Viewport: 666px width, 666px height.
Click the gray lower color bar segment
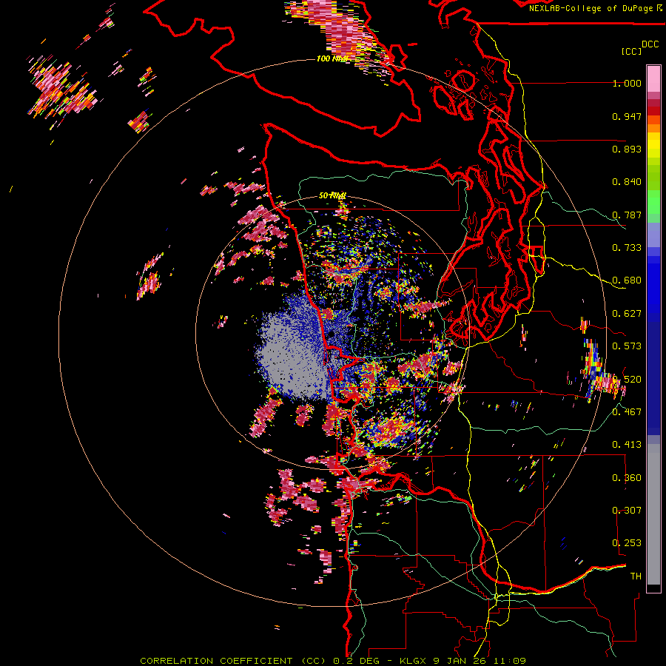click(x=653, y=514)
